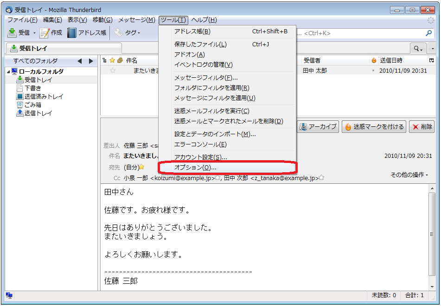Select the 送信済みトレイ folder
The width and height of the screenshot is (441, 306).
coord(44,97)
